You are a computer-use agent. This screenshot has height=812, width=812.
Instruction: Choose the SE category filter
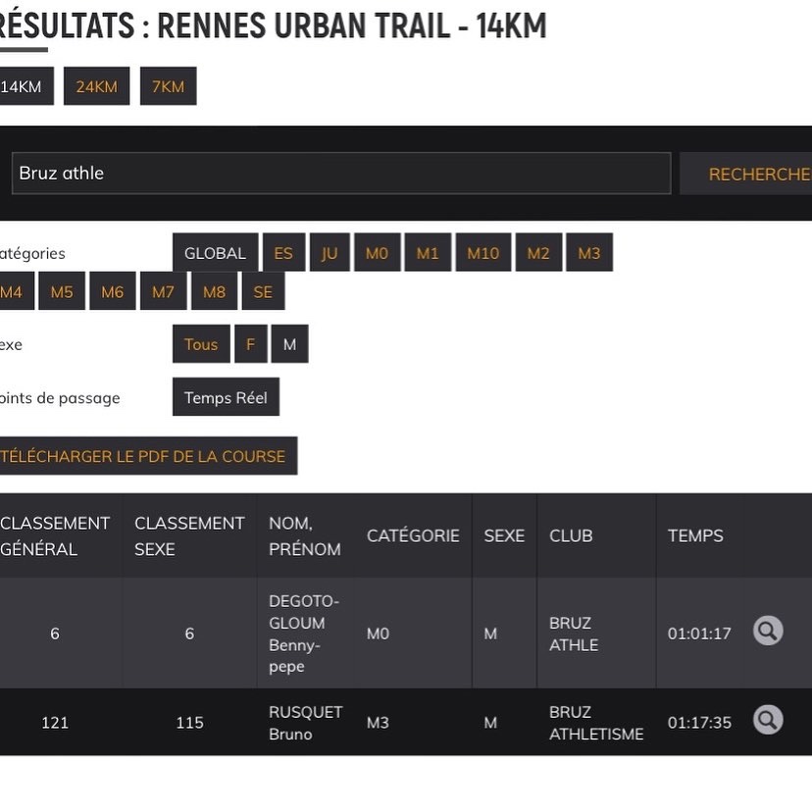click(263, 291)
